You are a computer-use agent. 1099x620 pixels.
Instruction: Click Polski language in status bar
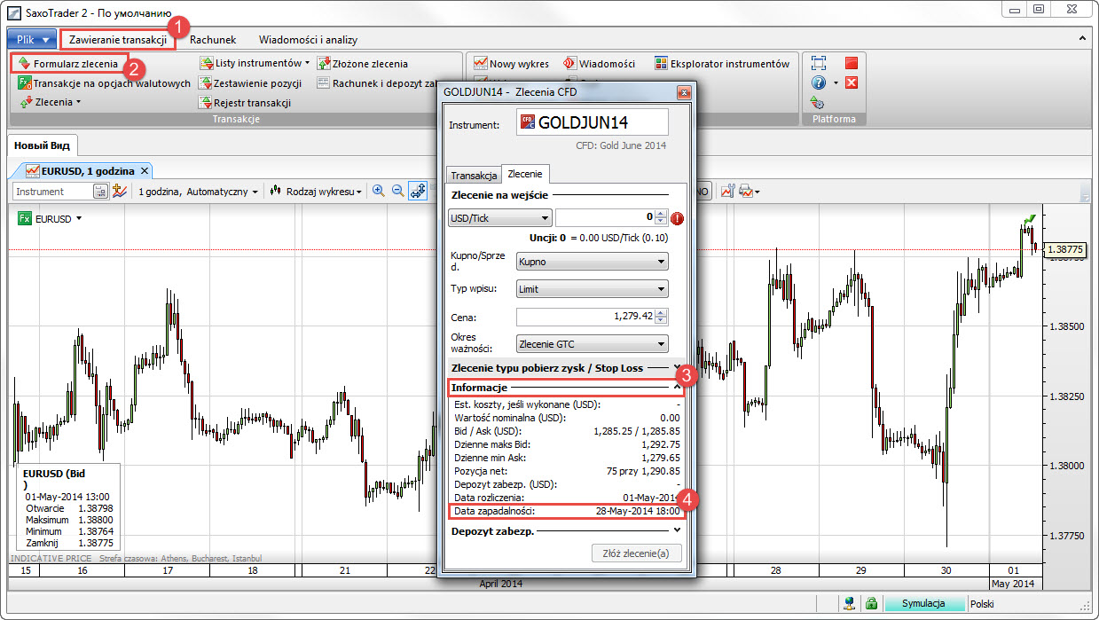click(982, 603)
